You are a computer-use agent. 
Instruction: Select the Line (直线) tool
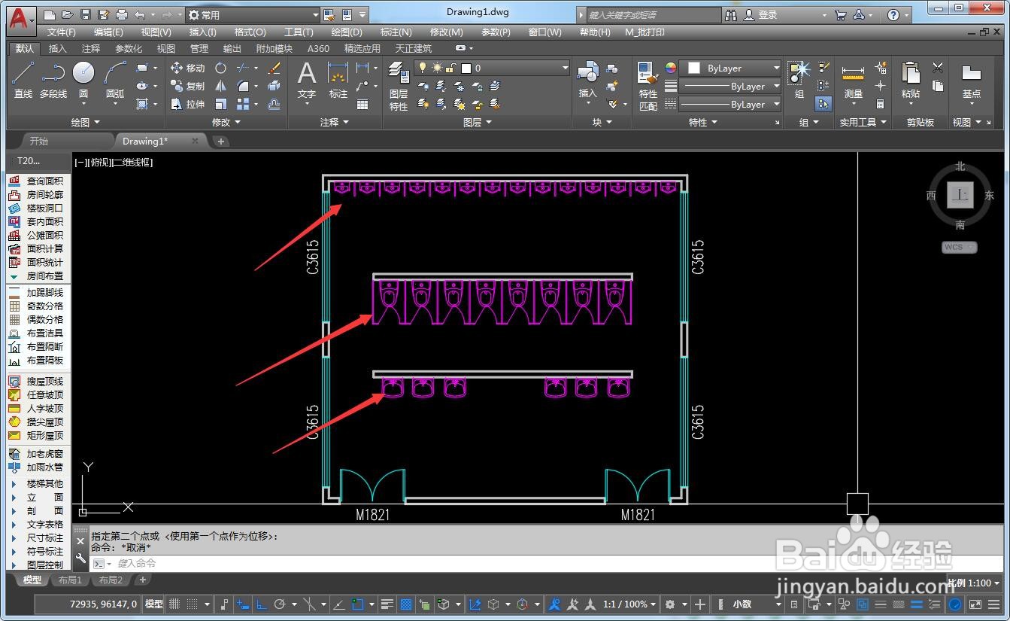[x=23, y=80]
